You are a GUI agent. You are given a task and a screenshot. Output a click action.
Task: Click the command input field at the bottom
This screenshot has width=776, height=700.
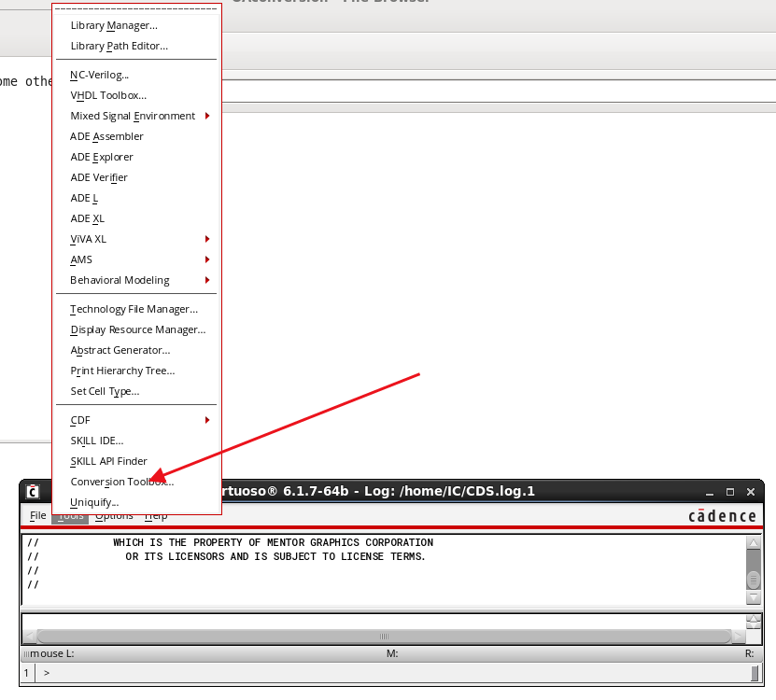click(x=374, y=672)
